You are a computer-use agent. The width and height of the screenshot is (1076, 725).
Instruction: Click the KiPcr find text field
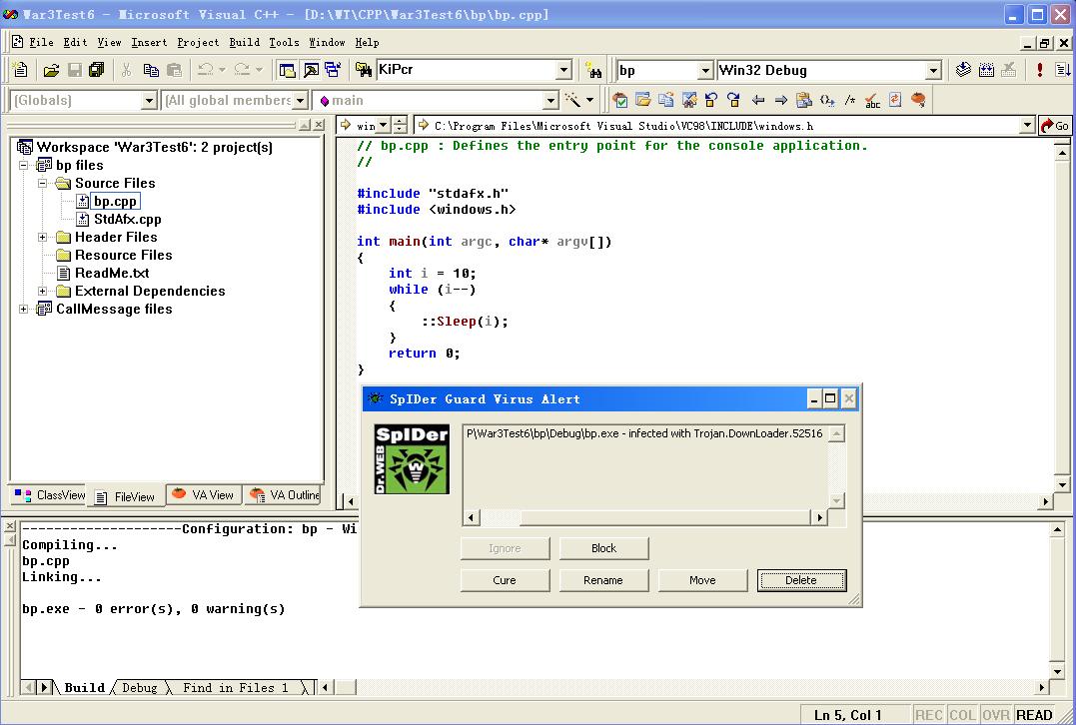(466, 70)
